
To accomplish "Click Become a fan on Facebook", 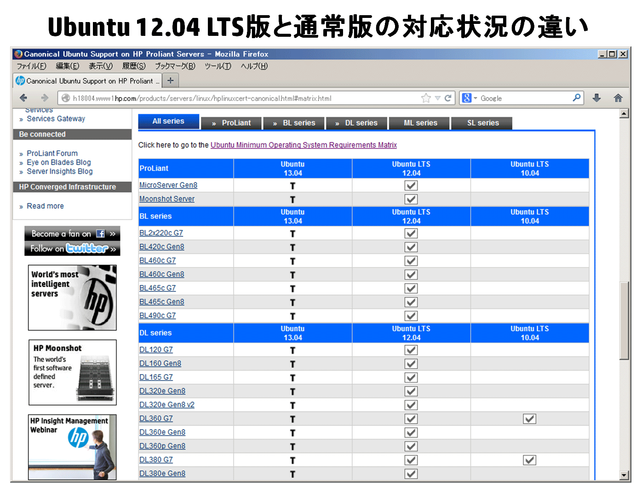I will click(72, 233).
